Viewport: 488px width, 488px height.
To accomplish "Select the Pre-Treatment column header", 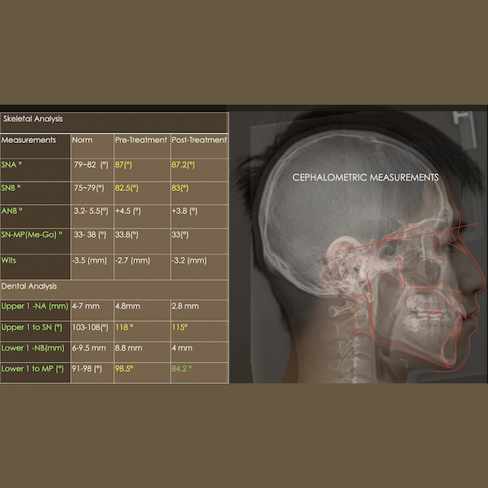I will click(x=141, y=140).
